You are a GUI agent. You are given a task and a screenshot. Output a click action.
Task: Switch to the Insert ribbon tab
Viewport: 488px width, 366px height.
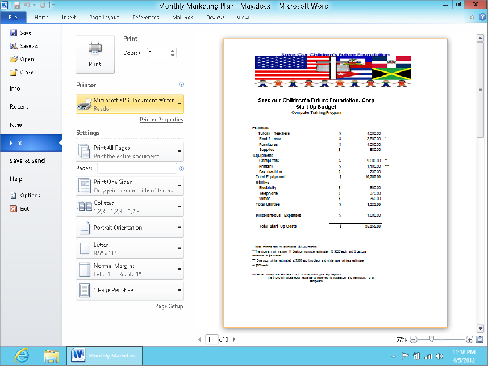[x=69, y=18]
